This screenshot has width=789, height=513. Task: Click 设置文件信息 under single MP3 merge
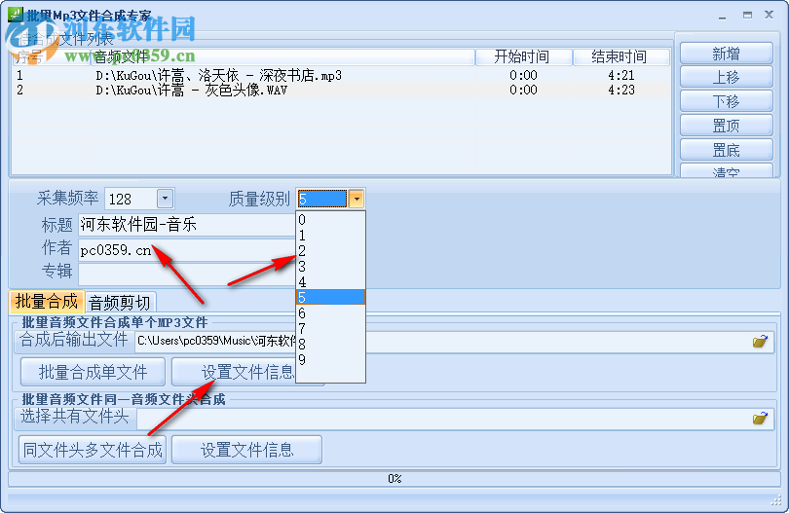click(x=247, y=372)
